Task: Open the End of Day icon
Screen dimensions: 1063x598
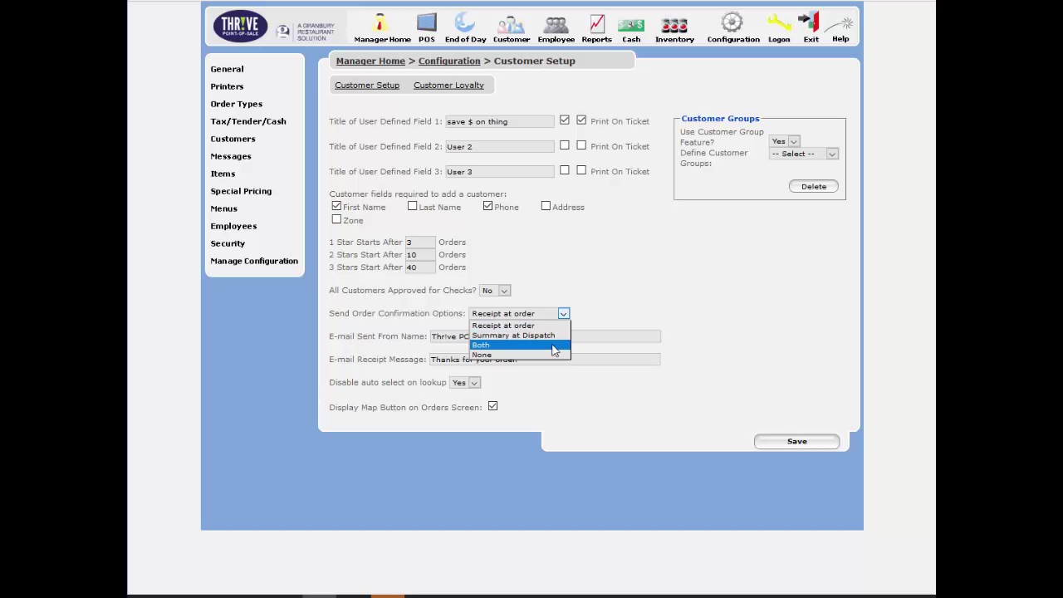Action: [x=465, y=27]
